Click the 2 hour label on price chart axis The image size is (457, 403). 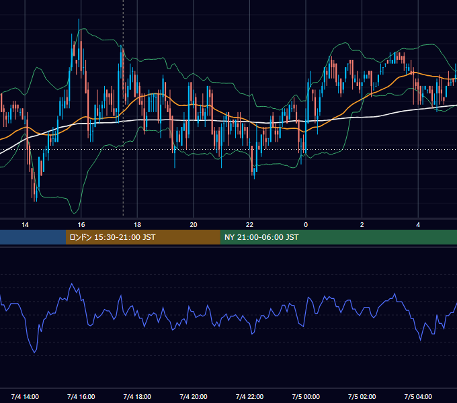click(x=362, y=225)
